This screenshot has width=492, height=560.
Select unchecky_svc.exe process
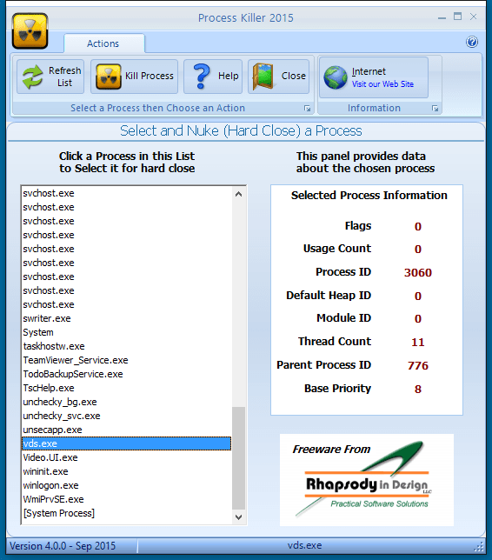point(126,416)
